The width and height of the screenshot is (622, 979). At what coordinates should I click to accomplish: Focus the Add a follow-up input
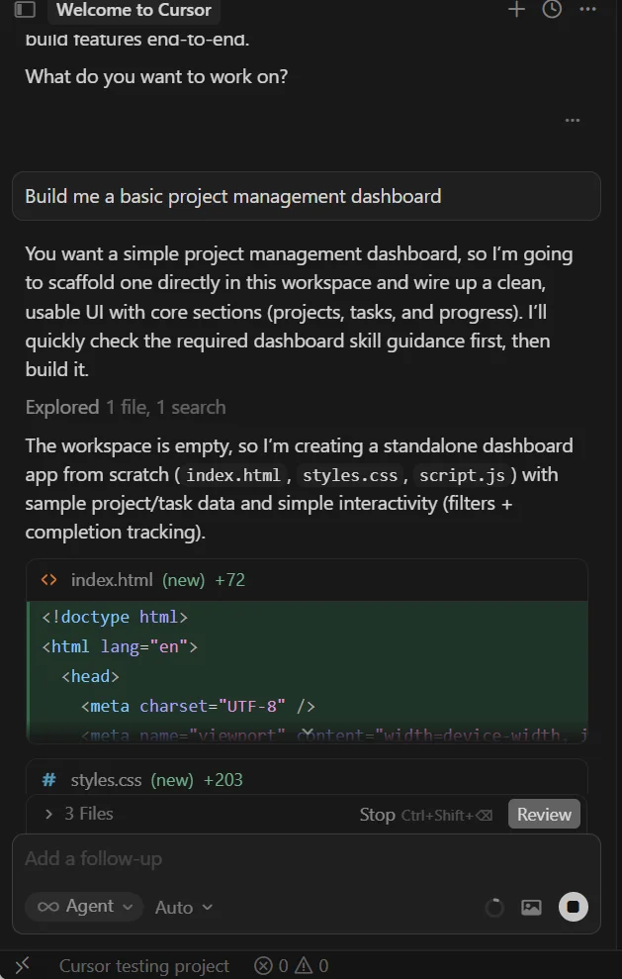click(x=307, y=859)
